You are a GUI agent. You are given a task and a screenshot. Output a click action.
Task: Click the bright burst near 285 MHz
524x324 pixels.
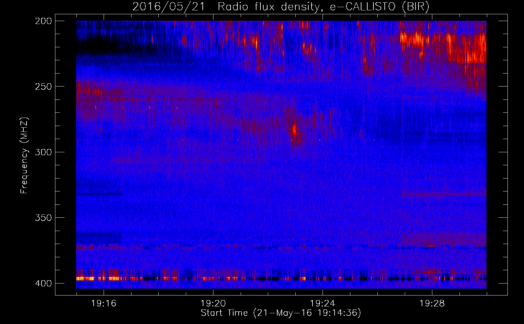pos(294,130)
